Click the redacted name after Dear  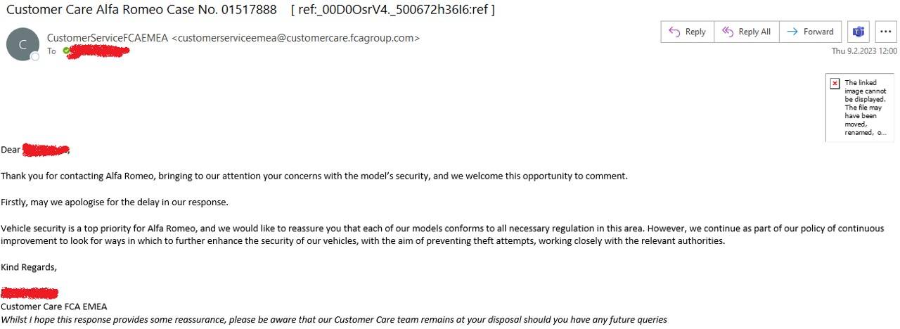pos(46,149)
